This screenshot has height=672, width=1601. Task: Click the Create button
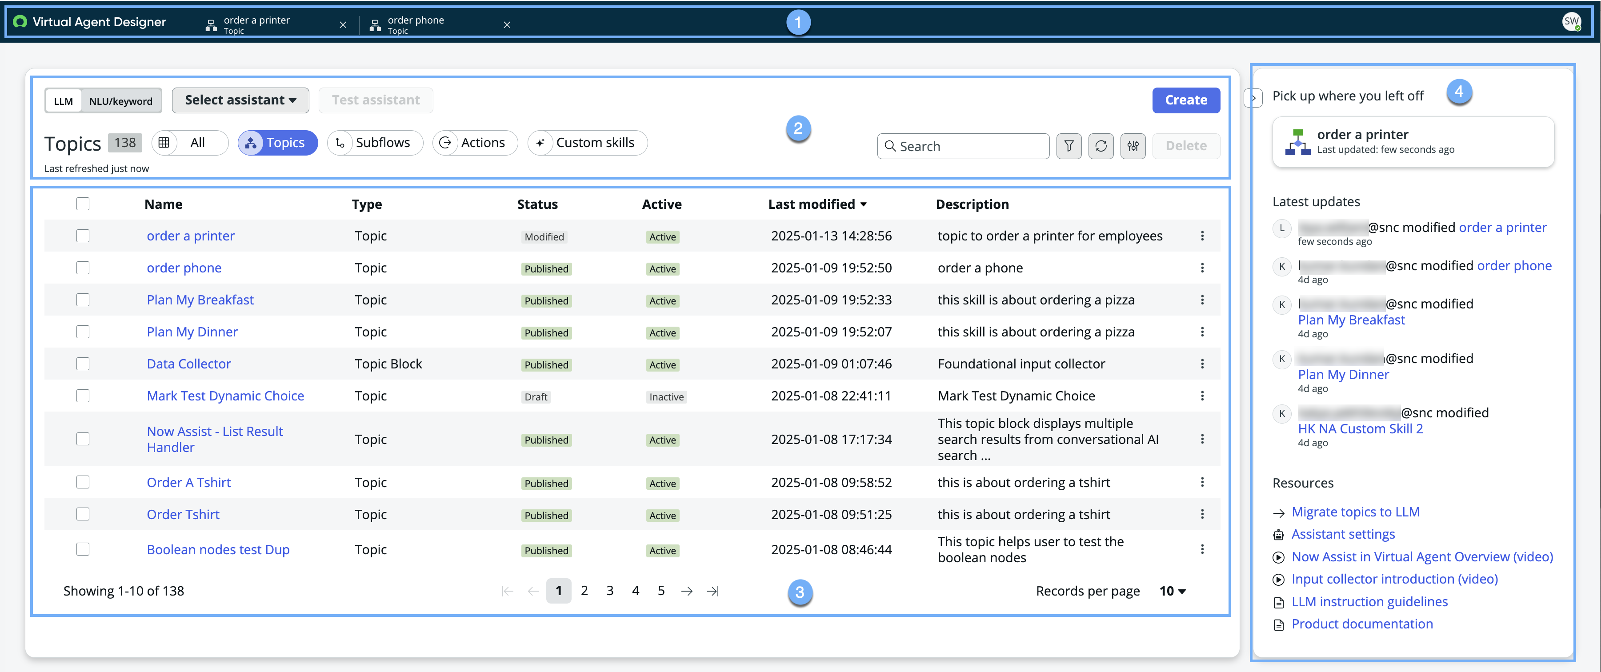pyautogui.click(x=1186, y=100)
